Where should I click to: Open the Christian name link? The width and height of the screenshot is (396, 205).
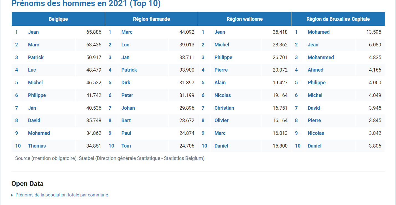224,108
